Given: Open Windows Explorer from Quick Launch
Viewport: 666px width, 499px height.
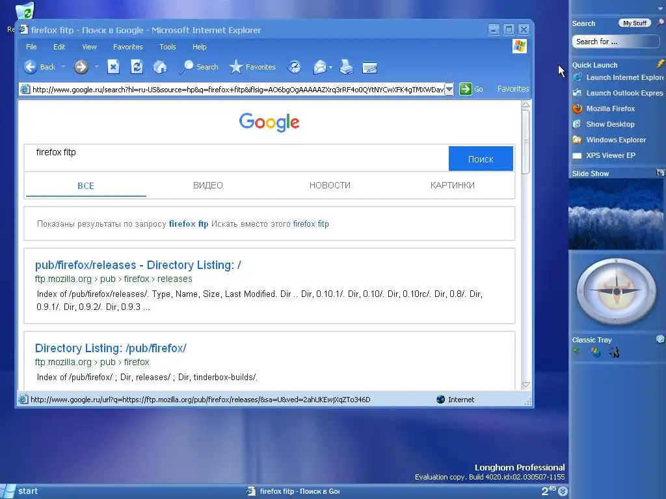Looking at the screenshot, I should point(609,140).
